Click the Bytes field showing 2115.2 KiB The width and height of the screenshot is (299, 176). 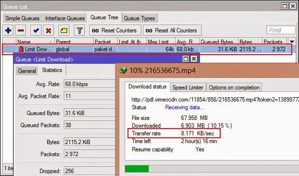(90, 142)
